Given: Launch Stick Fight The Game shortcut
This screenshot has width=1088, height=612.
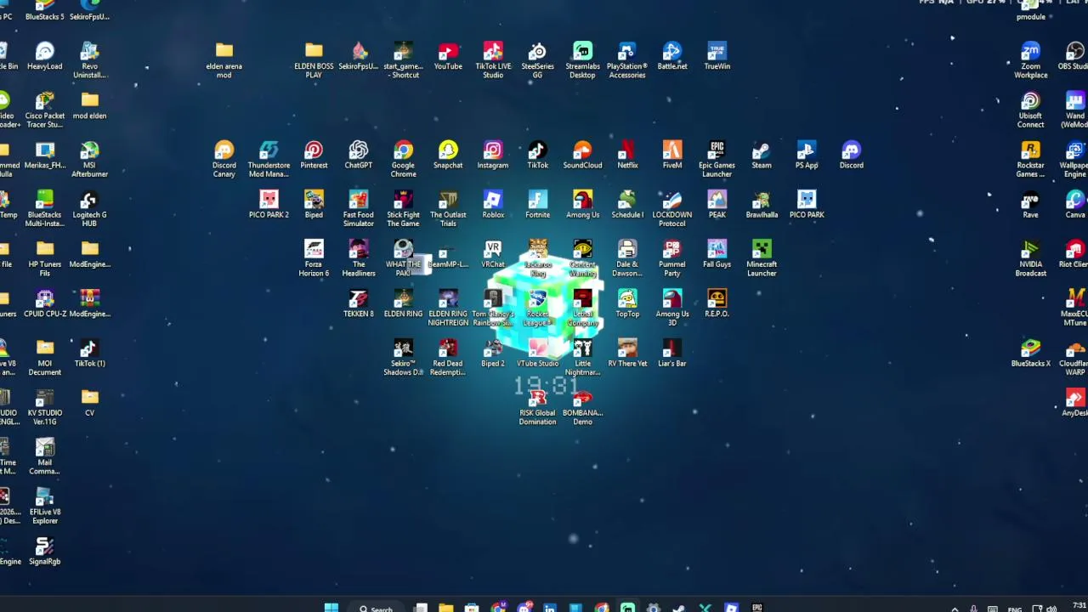Looking at the screenshot, I should pyautogui.click(x=403, y=208).
